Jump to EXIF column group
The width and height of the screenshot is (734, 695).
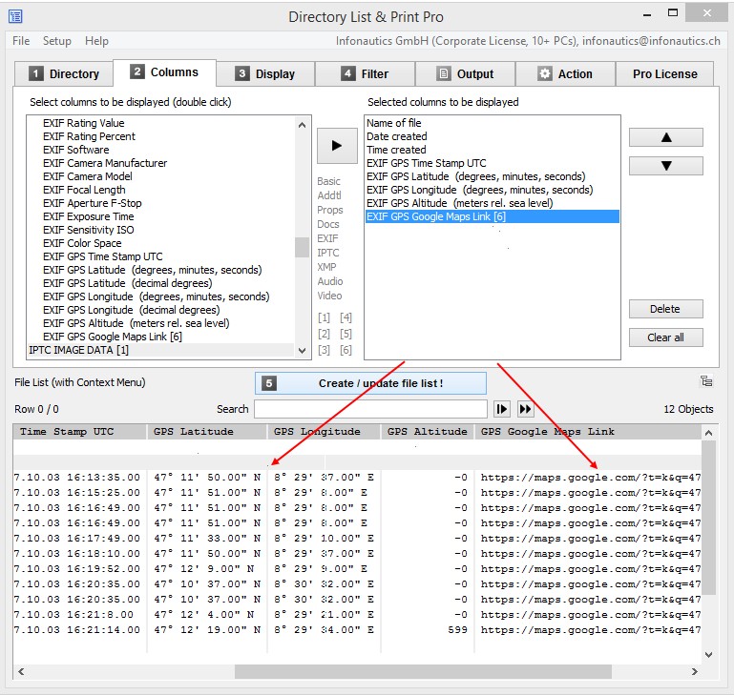coord(327,238)
